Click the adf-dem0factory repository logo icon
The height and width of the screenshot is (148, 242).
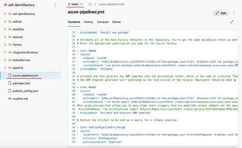pos(6,5)
